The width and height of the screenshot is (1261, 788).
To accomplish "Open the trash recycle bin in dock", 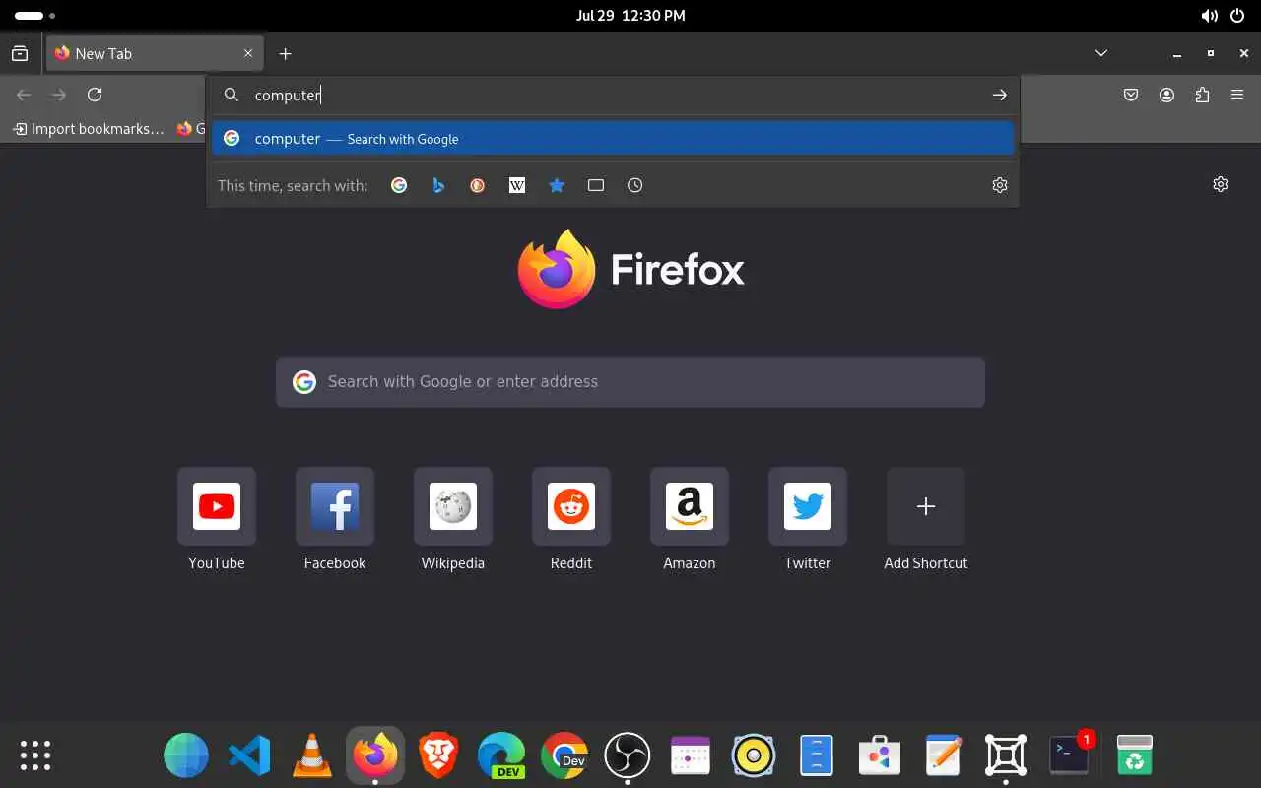I will [1135, 755].
